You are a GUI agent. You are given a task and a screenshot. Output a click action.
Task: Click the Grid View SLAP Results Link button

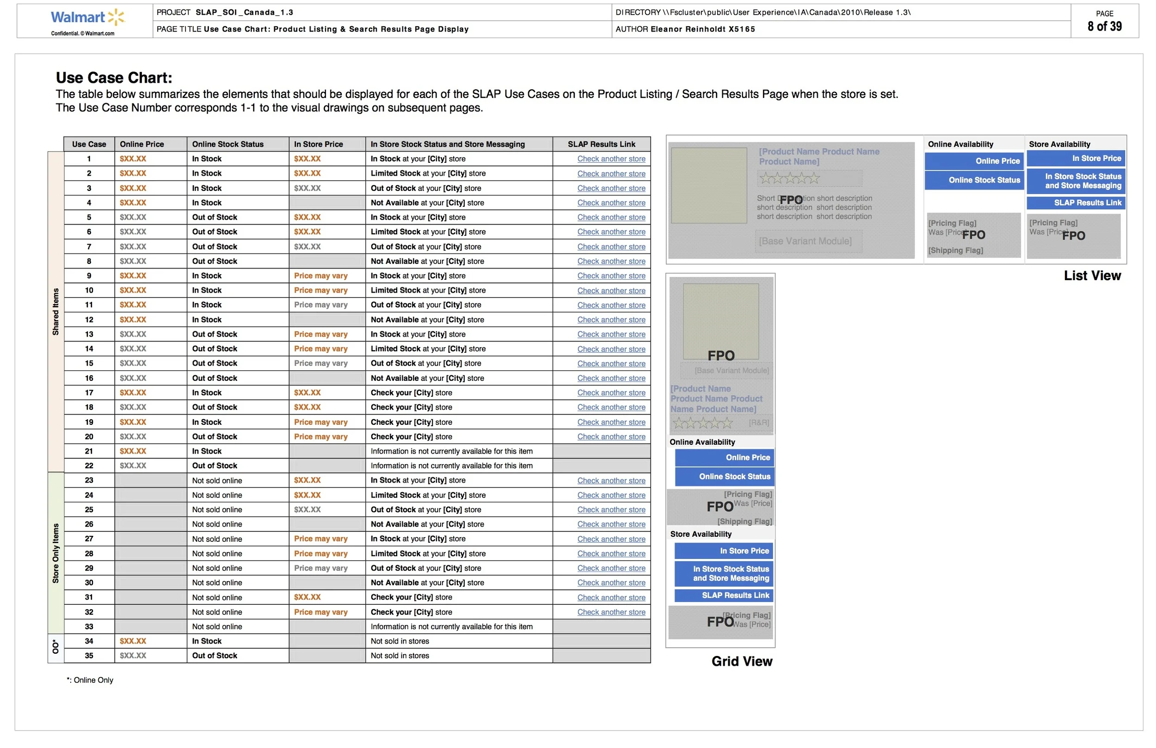pyautogui.click(x=724, y=595)
